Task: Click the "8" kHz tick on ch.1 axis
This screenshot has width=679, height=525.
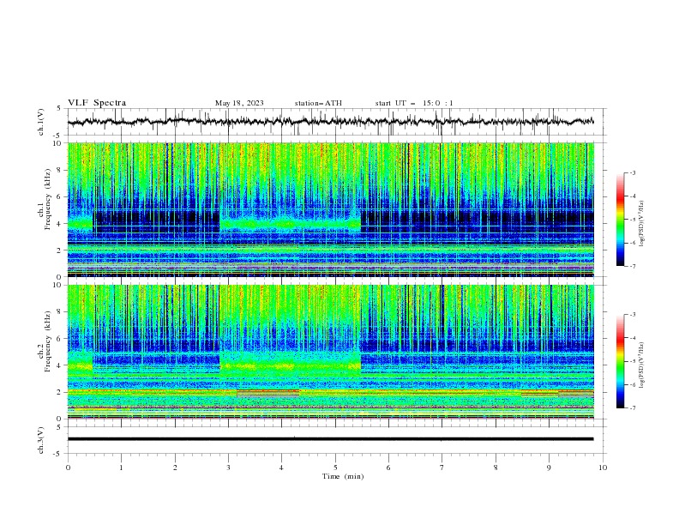Action: point(60,170)
